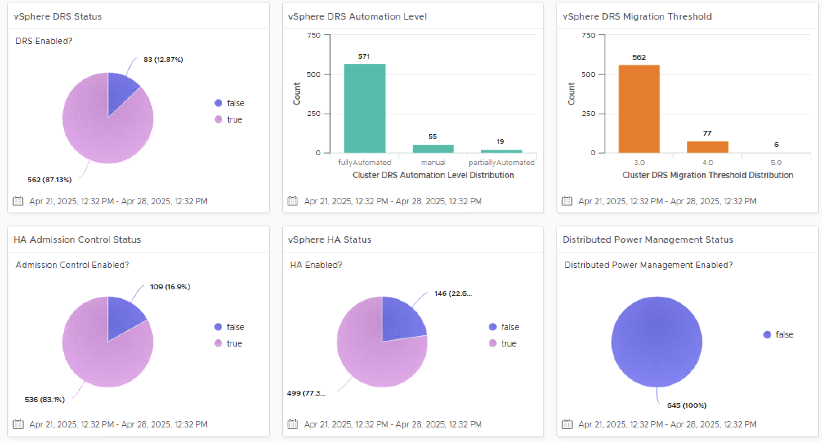Click the 562 (87.13%) pie label

click(x=49, y=180)
